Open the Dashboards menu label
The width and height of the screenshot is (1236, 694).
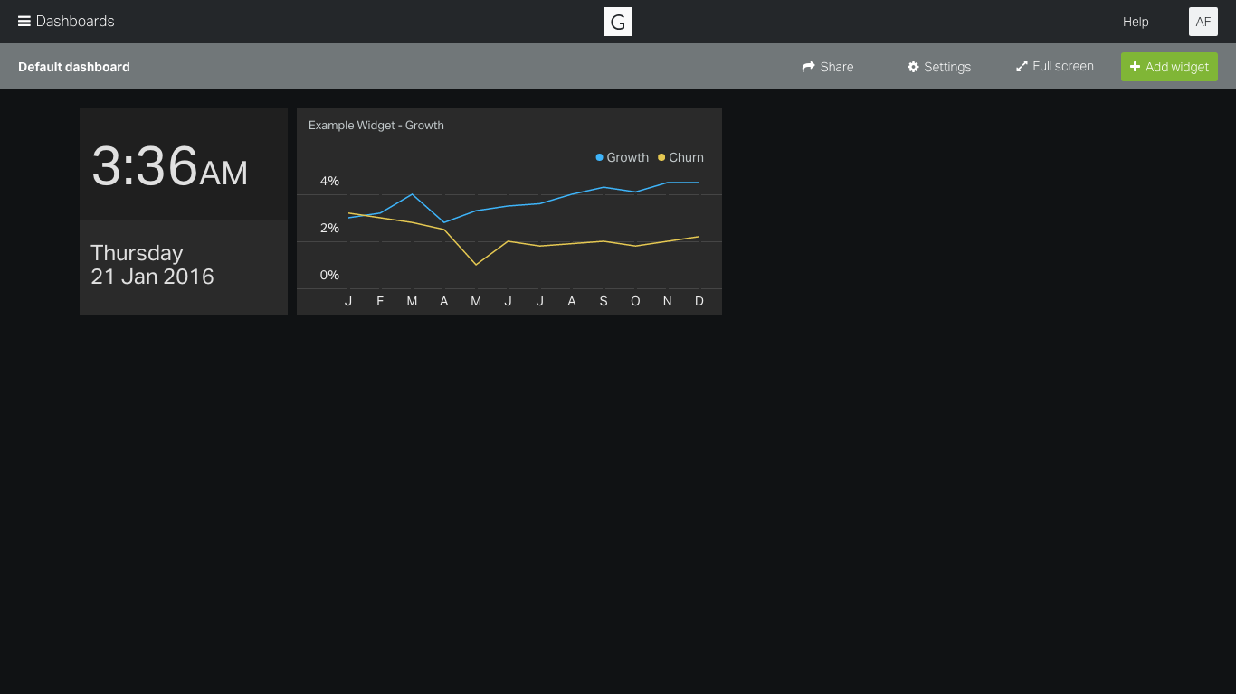75,21
